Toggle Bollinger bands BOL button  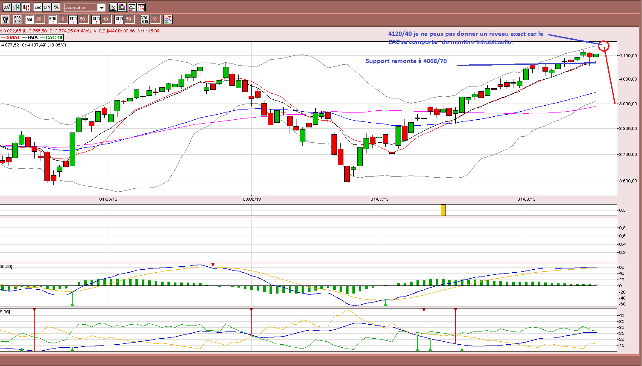pos(29,19)
